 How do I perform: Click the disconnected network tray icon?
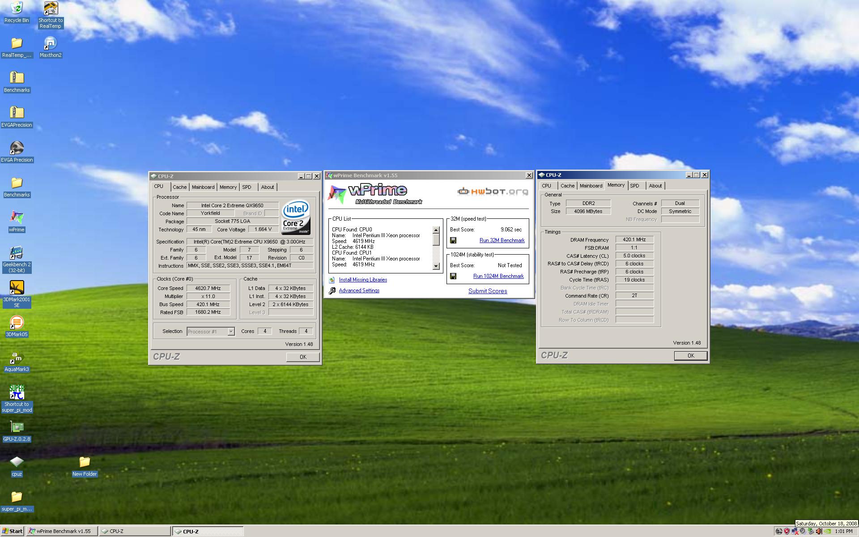pos(795,531)
